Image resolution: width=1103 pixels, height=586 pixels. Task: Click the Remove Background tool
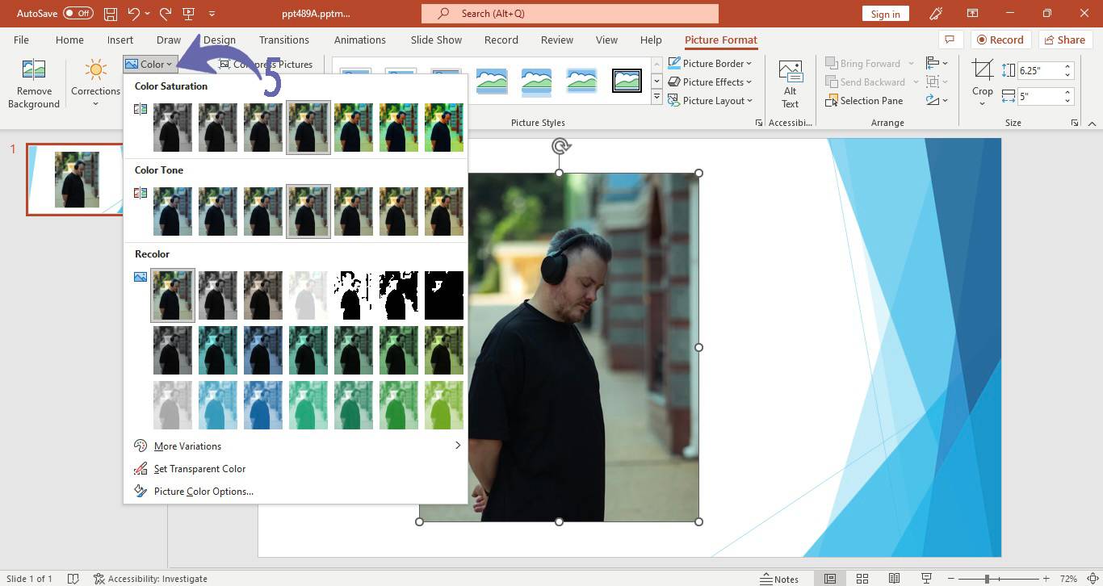[34, 84]
